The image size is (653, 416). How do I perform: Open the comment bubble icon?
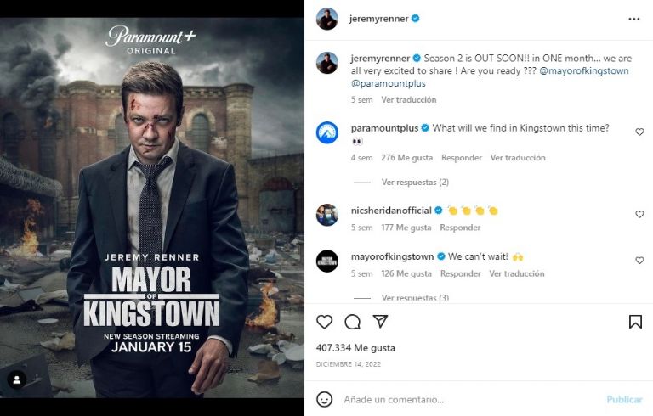tap(352, 322)
